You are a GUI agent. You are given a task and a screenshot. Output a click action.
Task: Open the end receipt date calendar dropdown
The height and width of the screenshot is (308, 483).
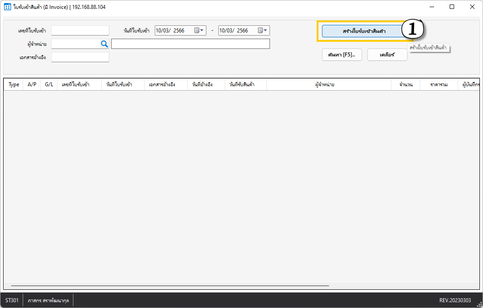[x=263, y=31]
